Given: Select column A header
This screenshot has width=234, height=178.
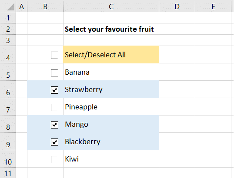Looking at the screenshot, I should pos(21,7).
